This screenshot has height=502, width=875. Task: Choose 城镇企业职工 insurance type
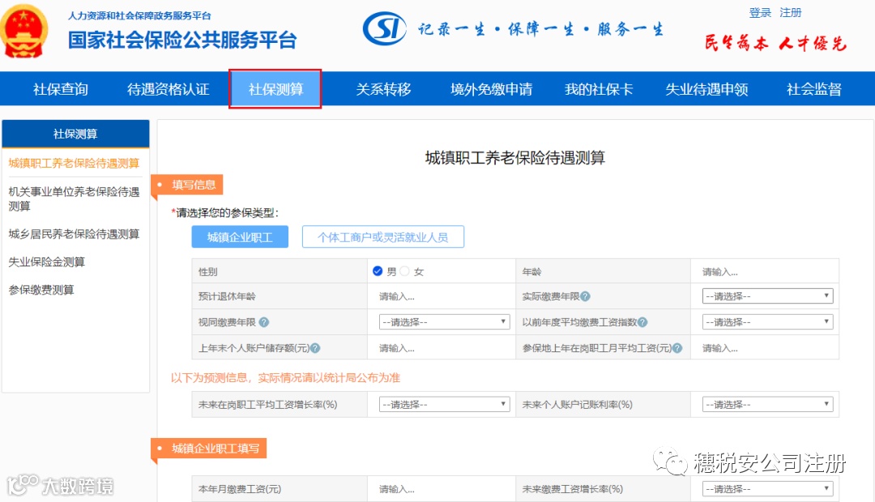coord(240,237)
